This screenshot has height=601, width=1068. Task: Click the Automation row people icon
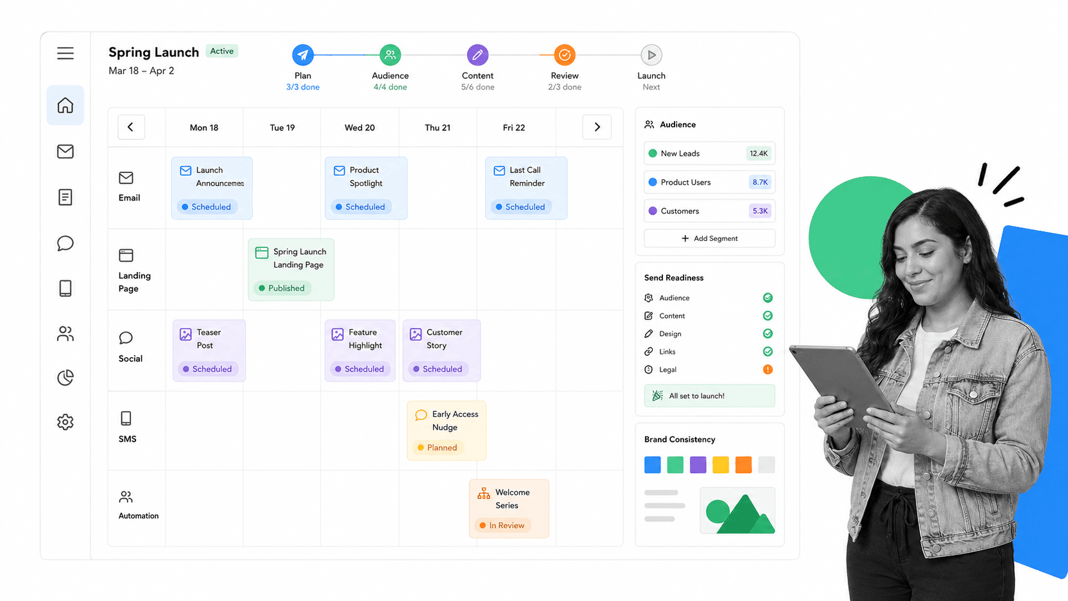(x=126, y=497)
